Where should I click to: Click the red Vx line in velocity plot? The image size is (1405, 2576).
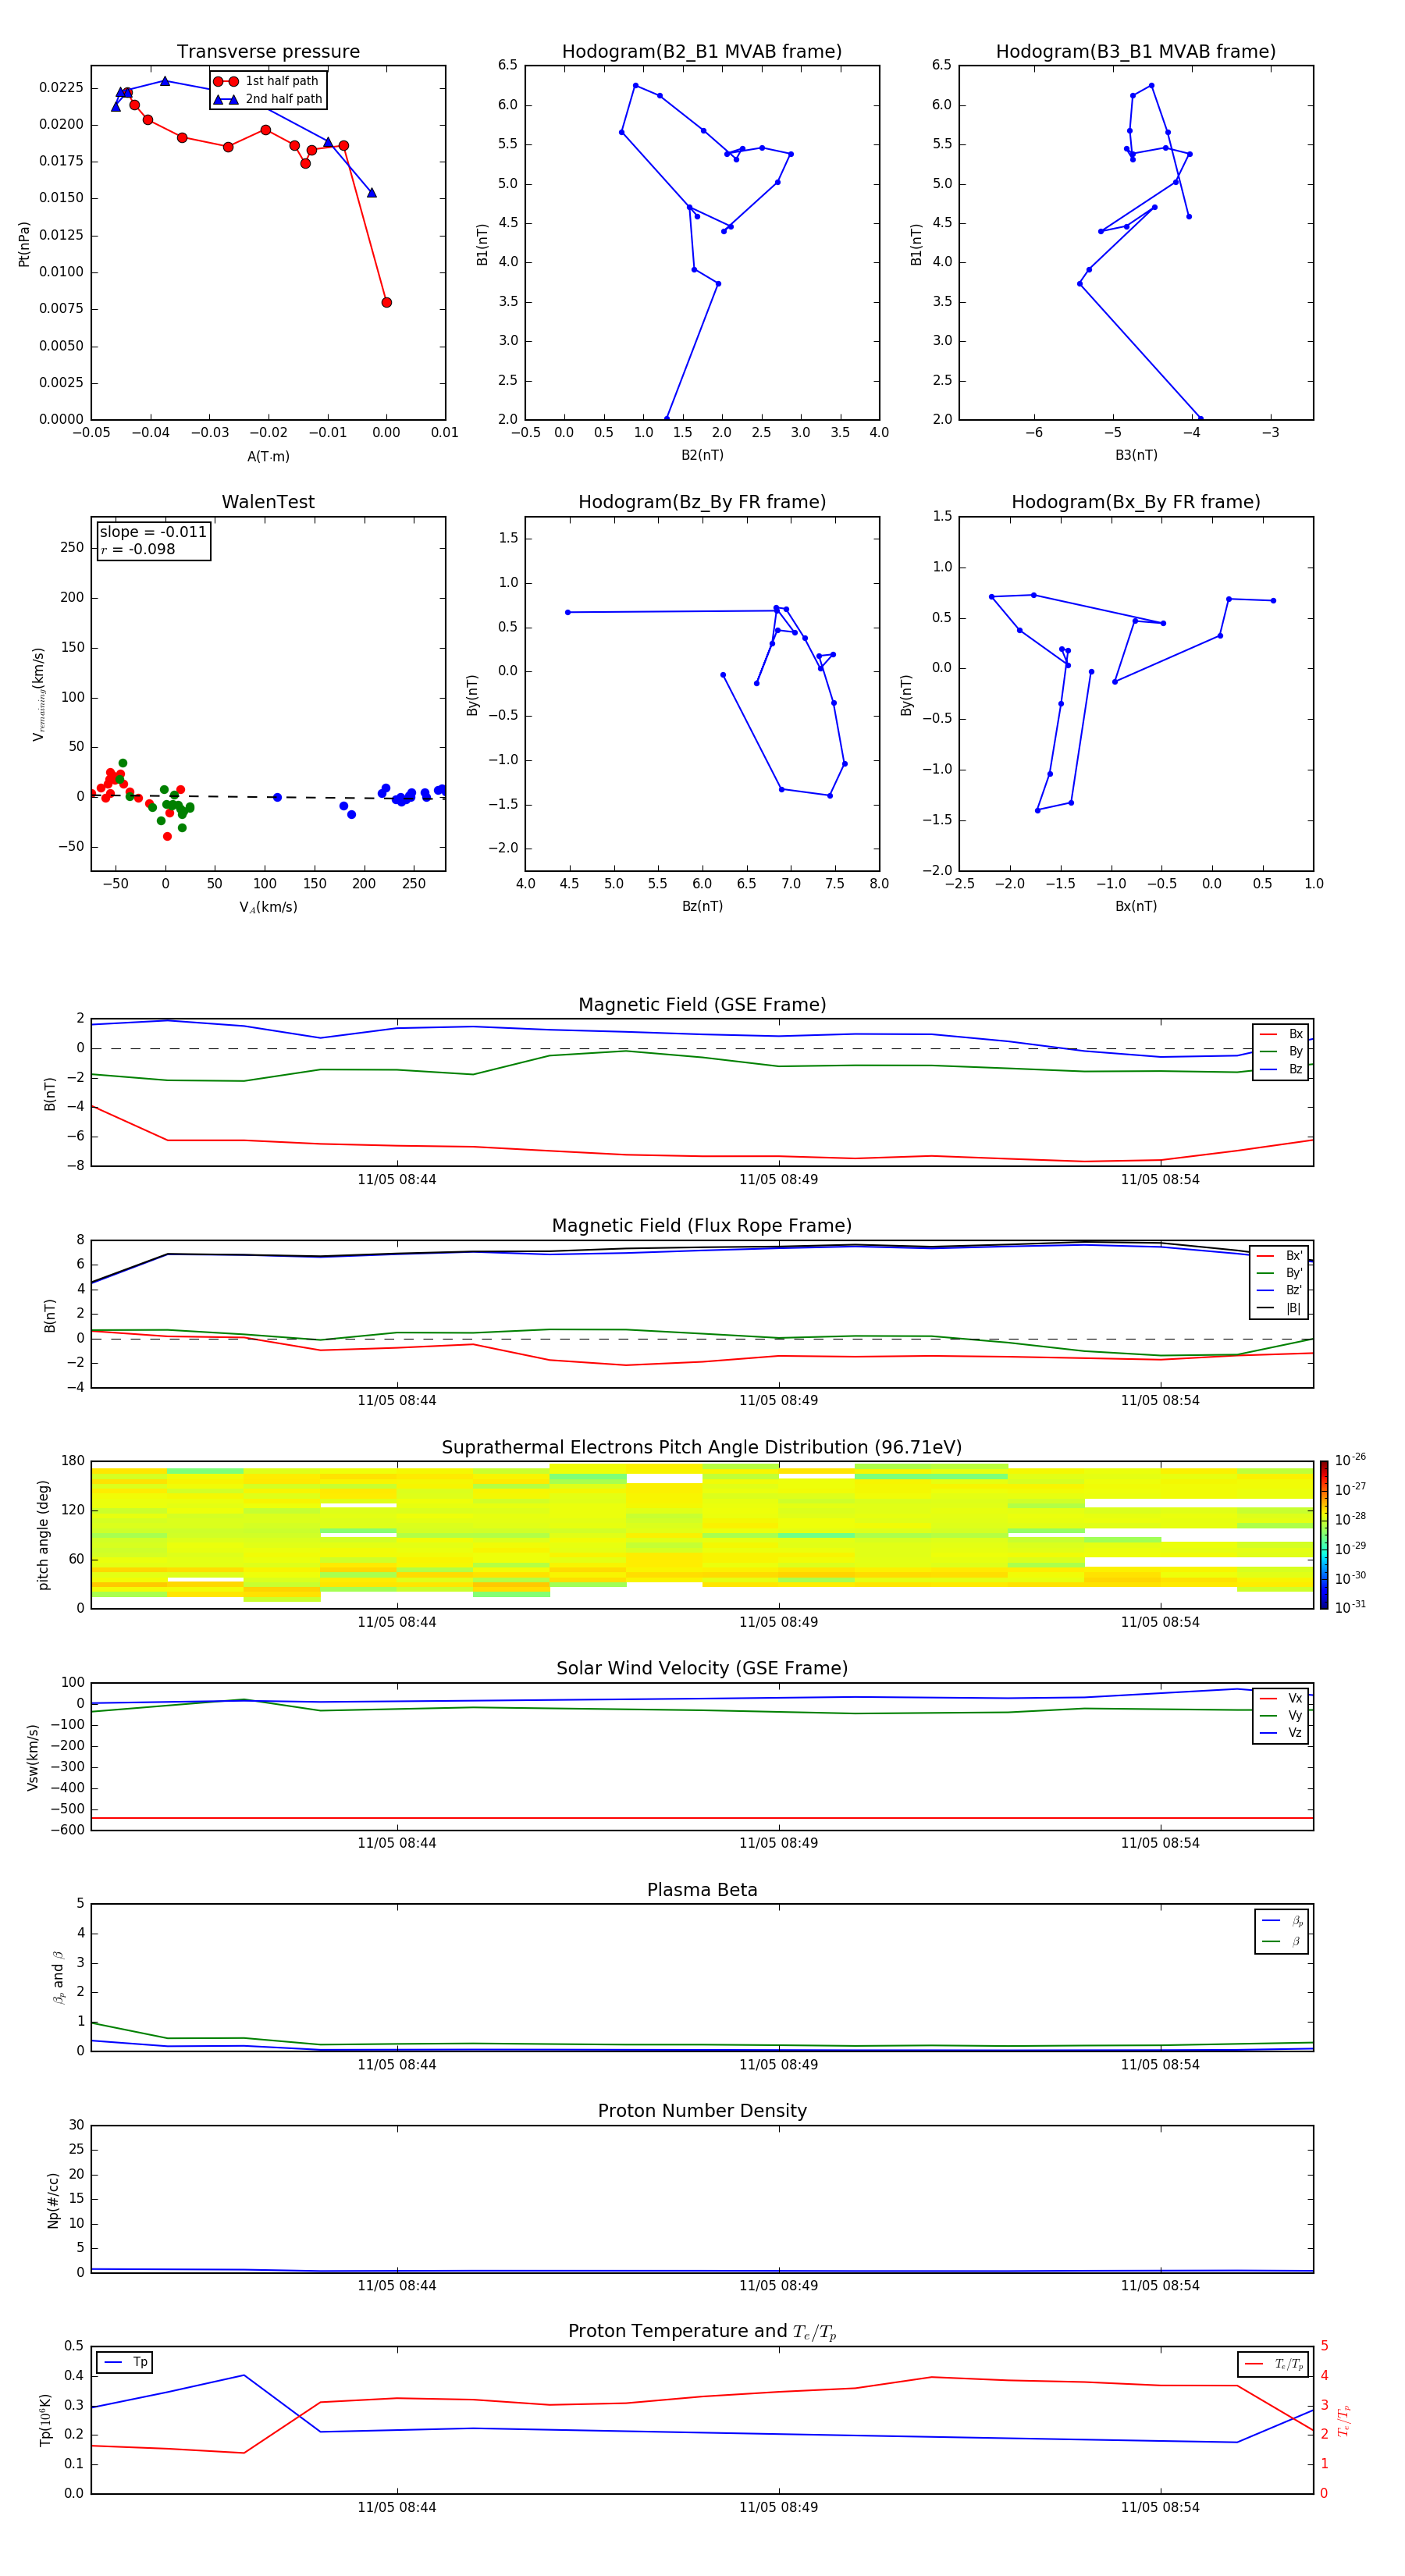702,1818
